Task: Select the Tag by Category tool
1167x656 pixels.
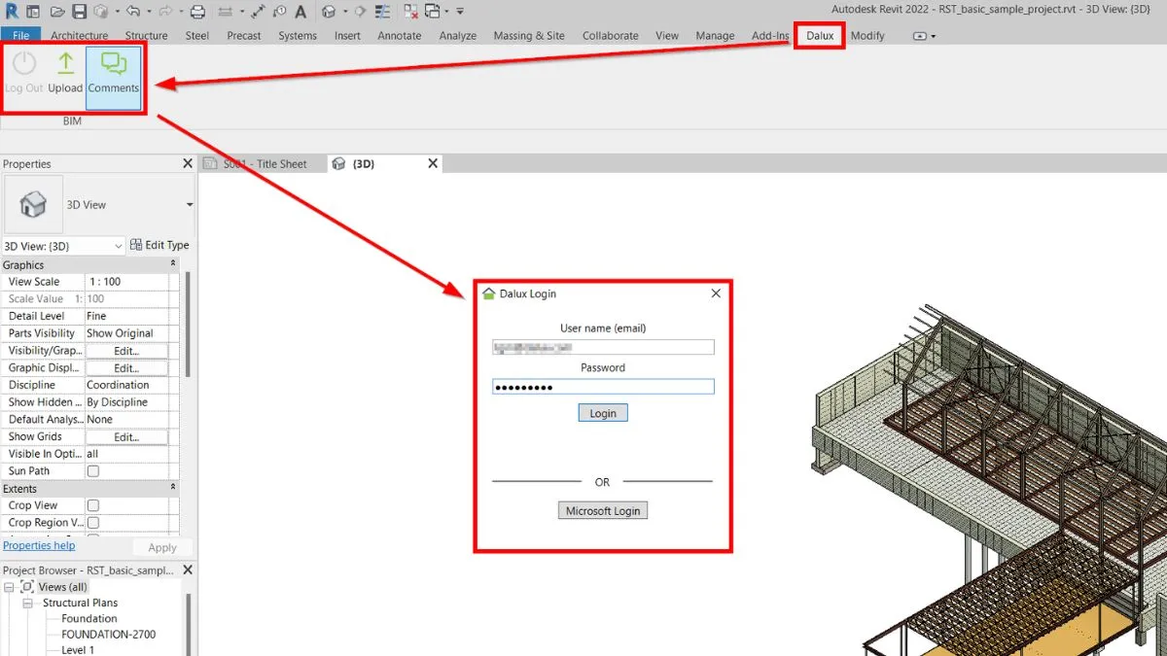Action: [x=280, y=12]
